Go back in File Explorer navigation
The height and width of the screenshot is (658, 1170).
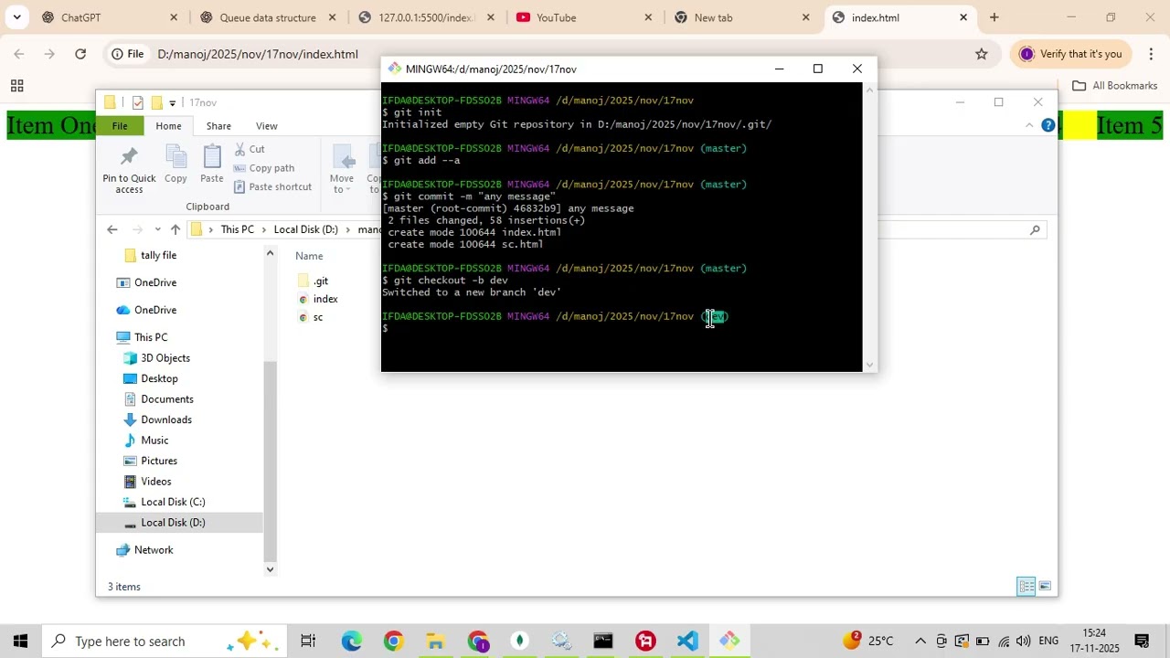(x=112, y=229)
